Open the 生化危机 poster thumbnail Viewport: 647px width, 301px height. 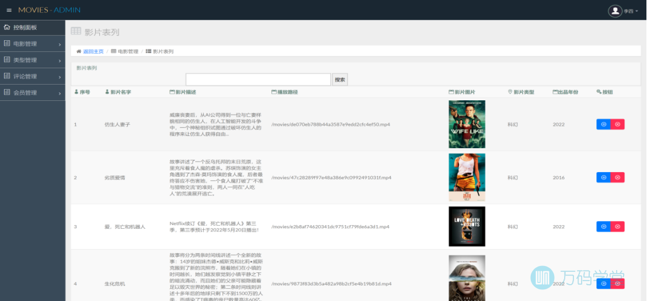467,278
